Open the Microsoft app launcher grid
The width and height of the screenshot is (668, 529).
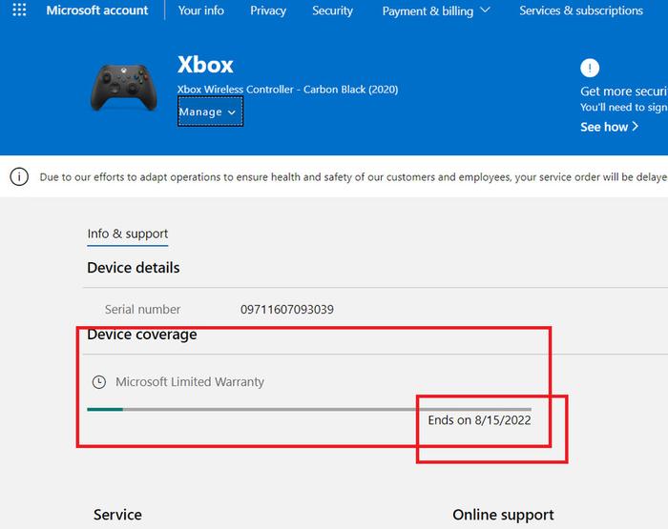(19, 10)
